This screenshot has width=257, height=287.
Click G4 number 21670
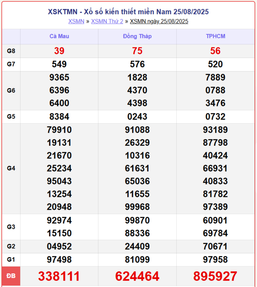click(59, 156)
